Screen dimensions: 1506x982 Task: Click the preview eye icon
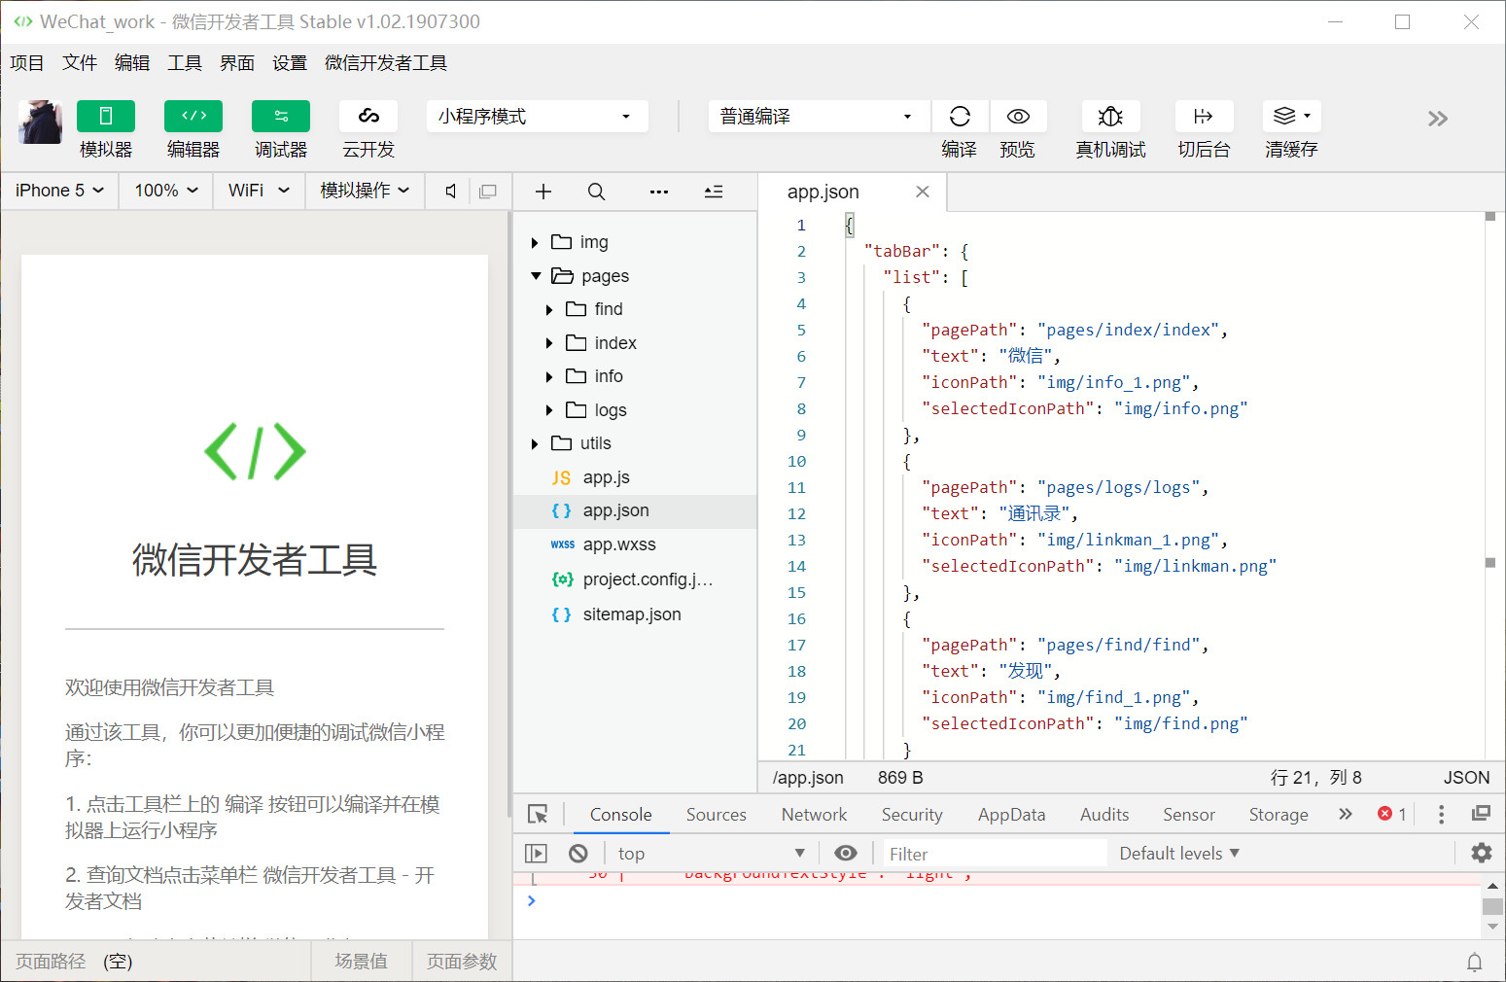(1018, 116)
